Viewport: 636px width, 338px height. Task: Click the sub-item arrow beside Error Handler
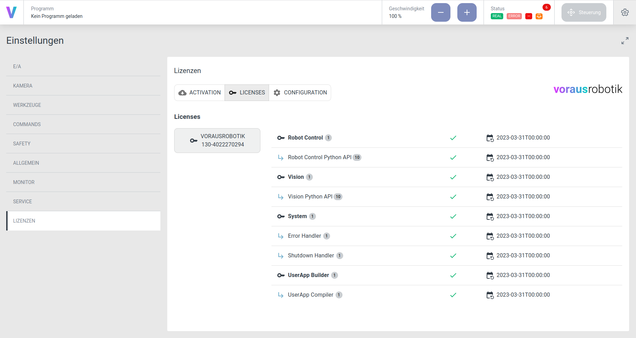point(281,236)
